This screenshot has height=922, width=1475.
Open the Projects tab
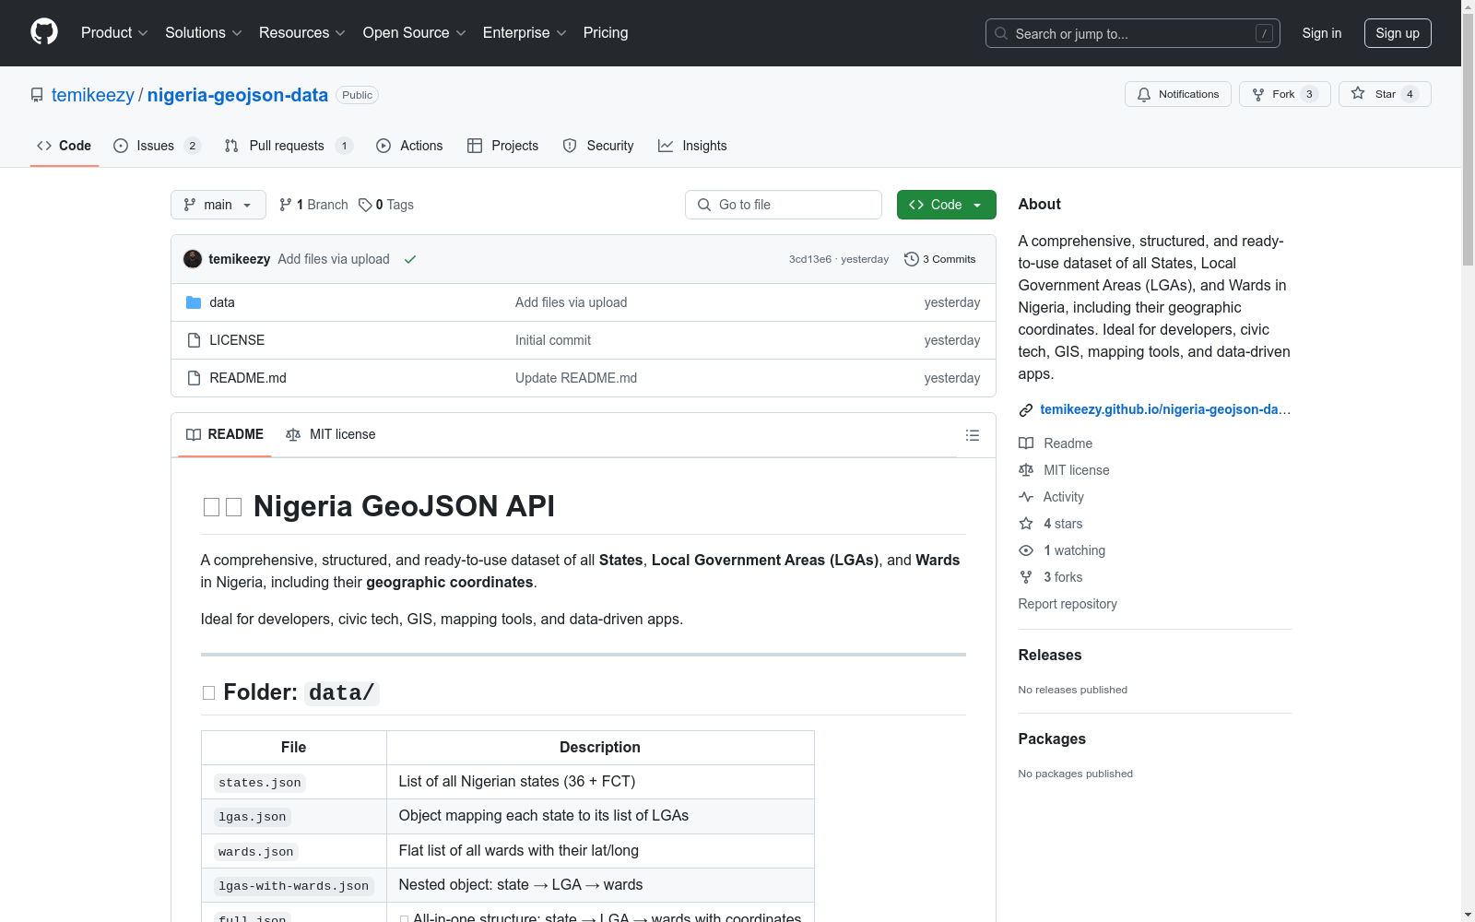point(502,146)
